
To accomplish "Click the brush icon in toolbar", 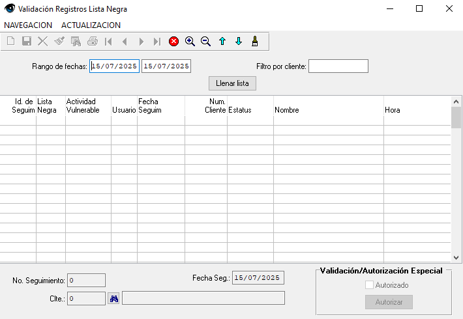I will (x=255, y=41).
